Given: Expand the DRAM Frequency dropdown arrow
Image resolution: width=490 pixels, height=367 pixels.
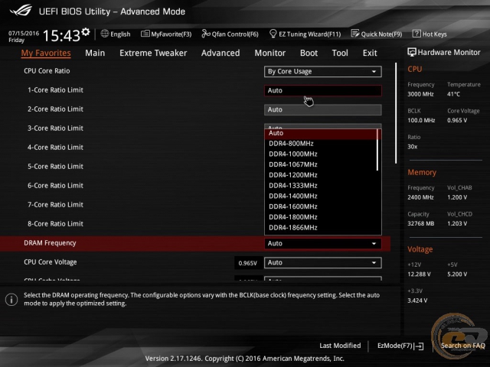Looking at the screenshot, I should [x=374, y=243].
